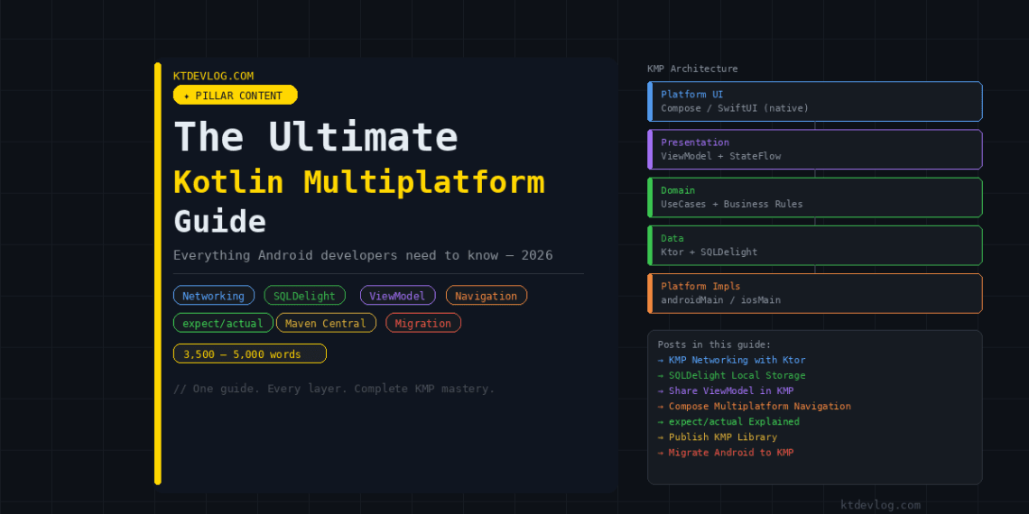
Task: Open Migrate Android to KMP post
Action: click(725, 453)
